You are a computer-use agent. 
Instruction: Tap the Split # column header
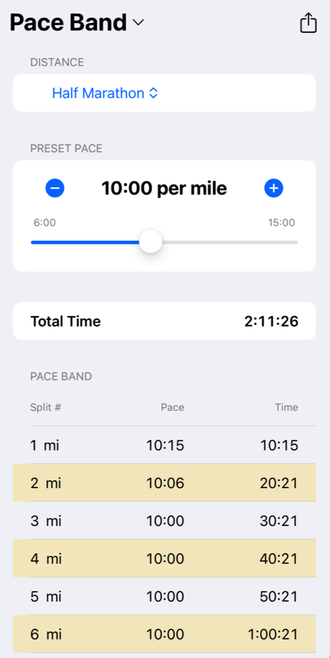tap(45, 407)
